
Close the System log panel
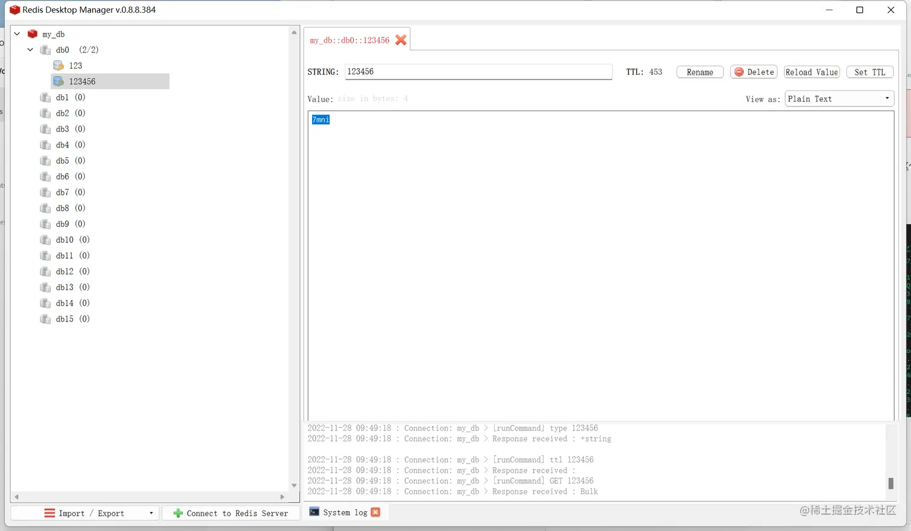(x=375, y=512)
